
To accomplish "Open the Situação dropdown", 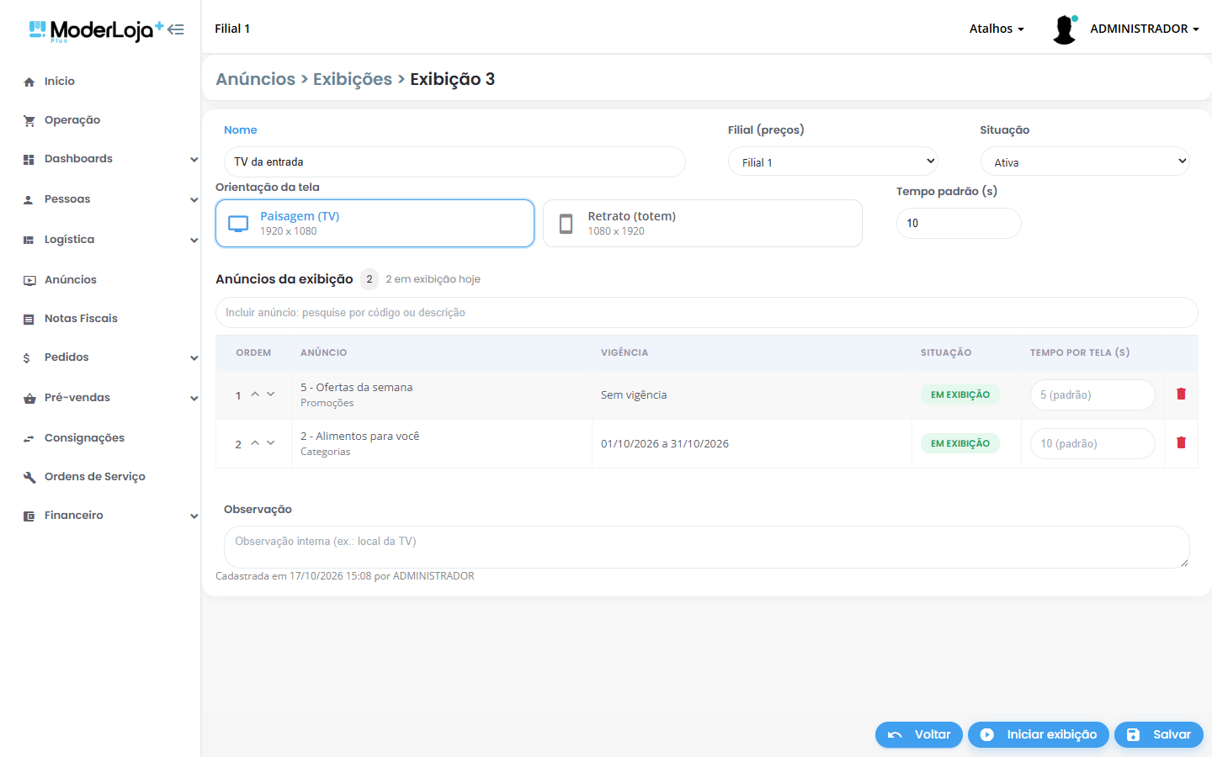I will coord(1085,161).
